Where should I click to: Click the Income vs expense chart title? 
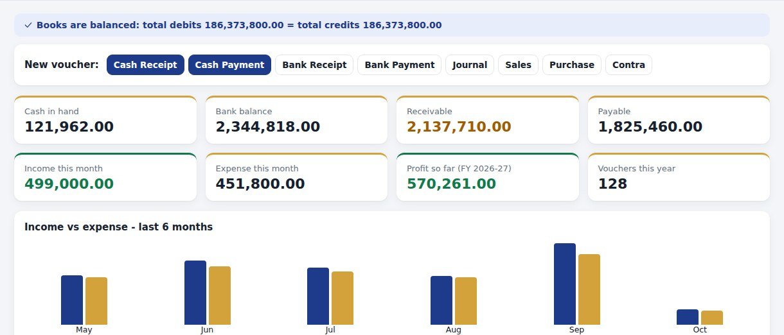pos(118,227)
